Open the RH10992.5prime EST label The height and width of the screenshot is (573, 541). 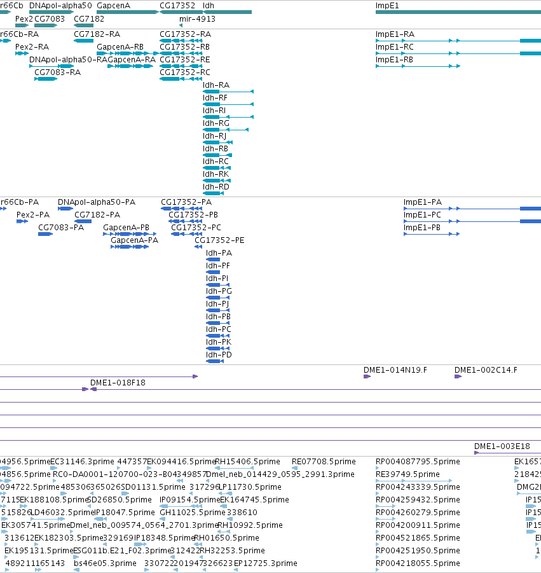click(250, 525)
